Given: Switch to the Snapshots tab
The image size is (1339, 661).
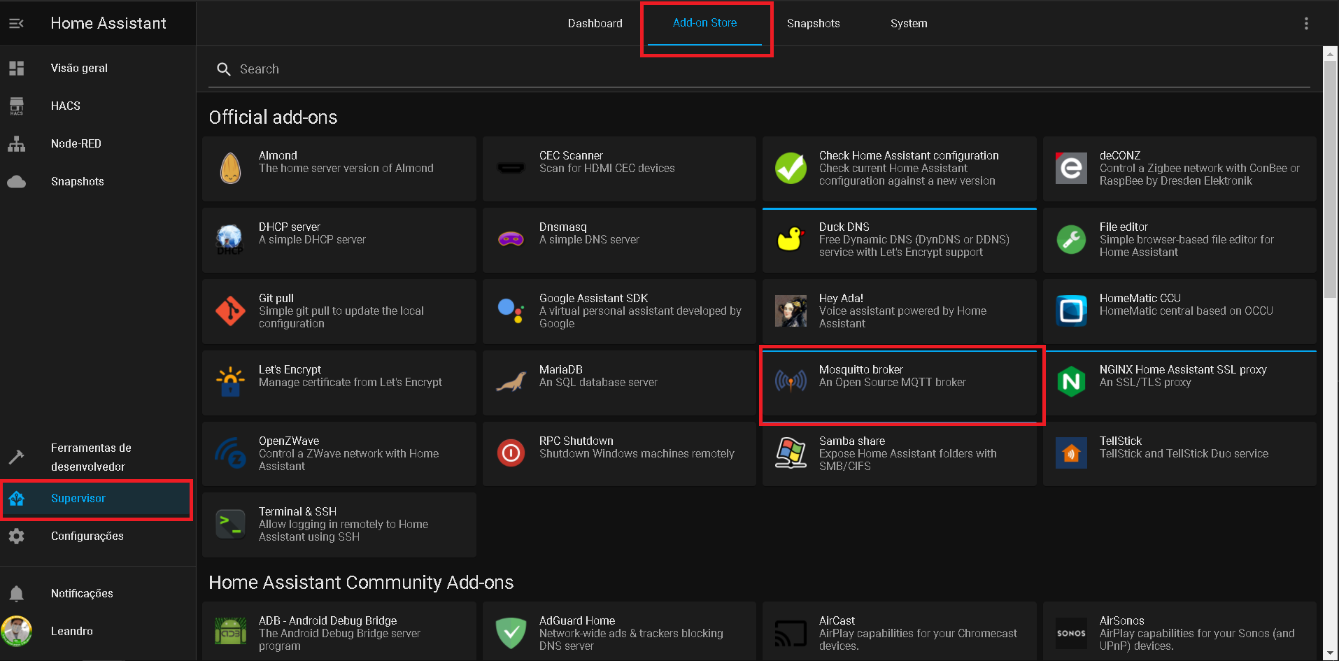Looking at the screenshot, I should pyautogui.click(x=813, y=23).
